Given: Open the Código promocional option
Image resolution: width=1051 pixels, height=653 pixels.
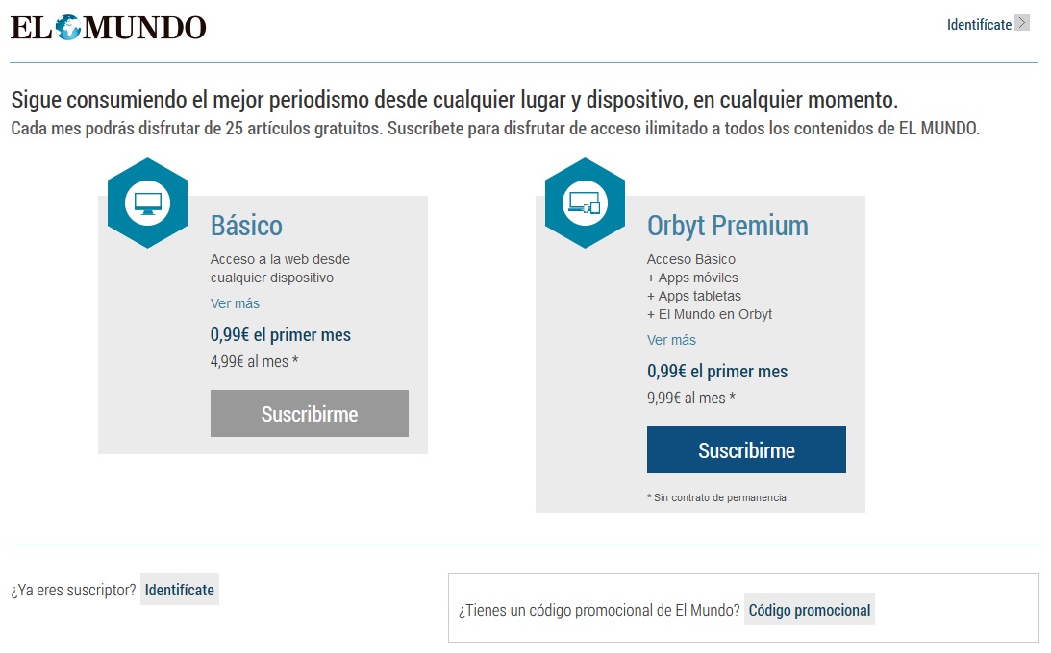Looking at the screenshot, I should 809,610.
